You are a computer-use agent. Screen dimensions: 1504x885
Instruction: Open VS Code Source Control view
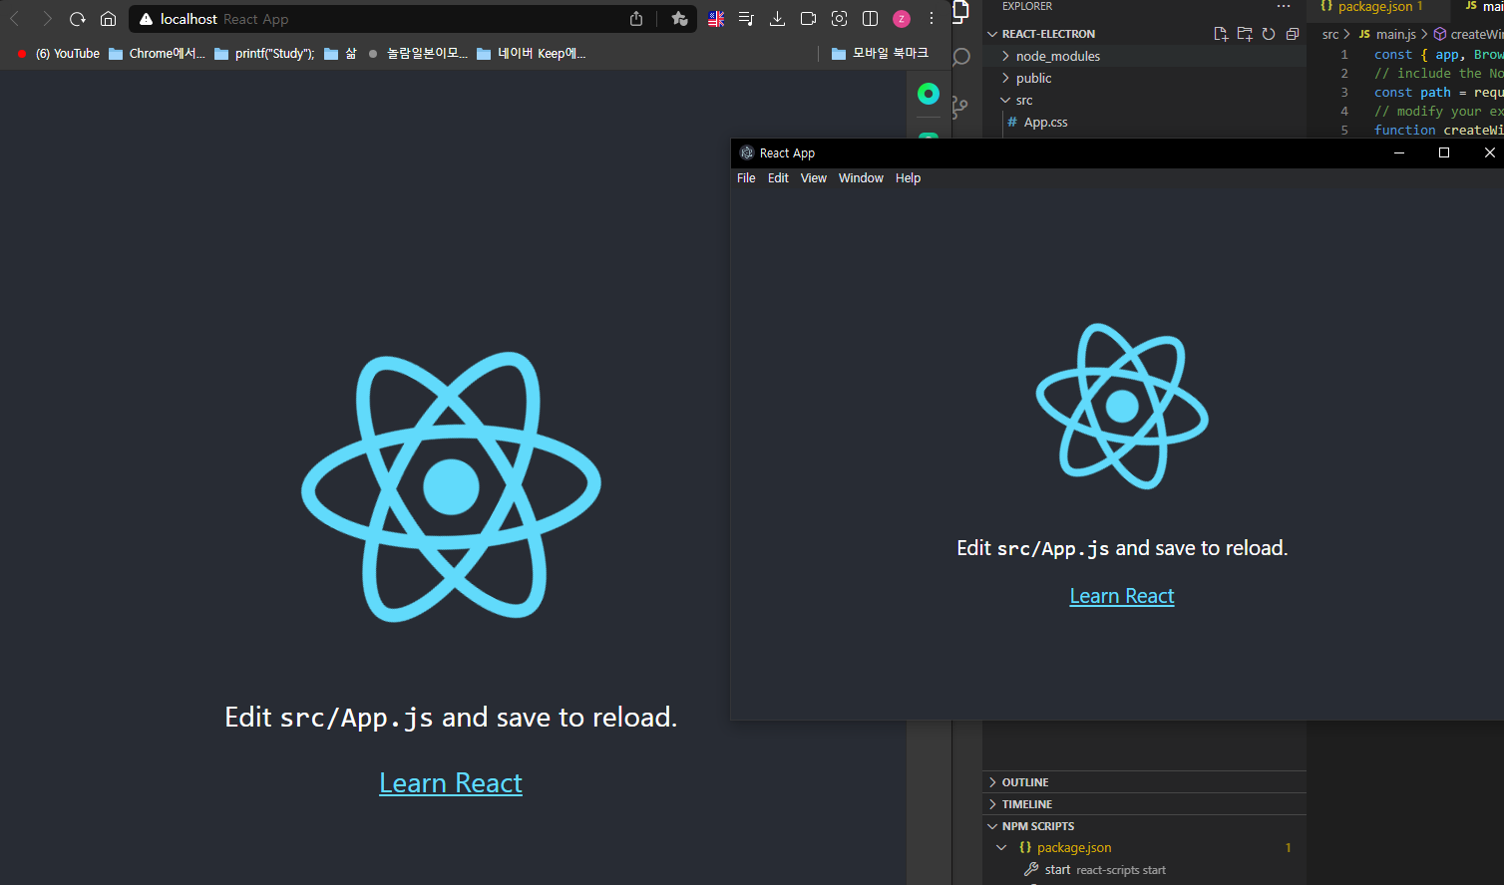click(960, 107)
